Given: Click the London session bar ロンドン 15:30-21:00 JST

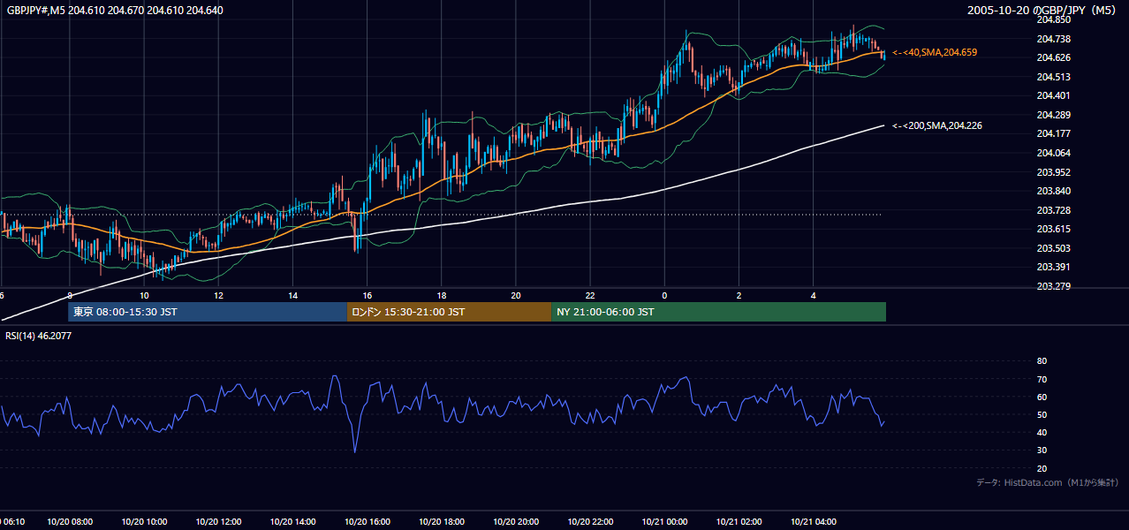Looking at the screenshot, I should [450, 312].
